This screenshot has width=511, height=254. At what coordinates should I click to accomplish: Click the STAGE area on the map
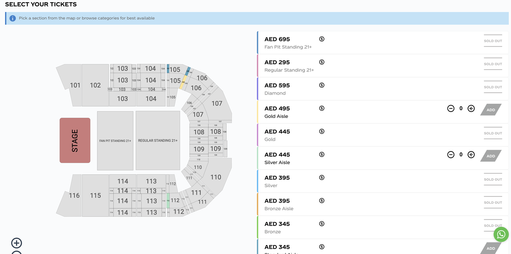(75, 140)
